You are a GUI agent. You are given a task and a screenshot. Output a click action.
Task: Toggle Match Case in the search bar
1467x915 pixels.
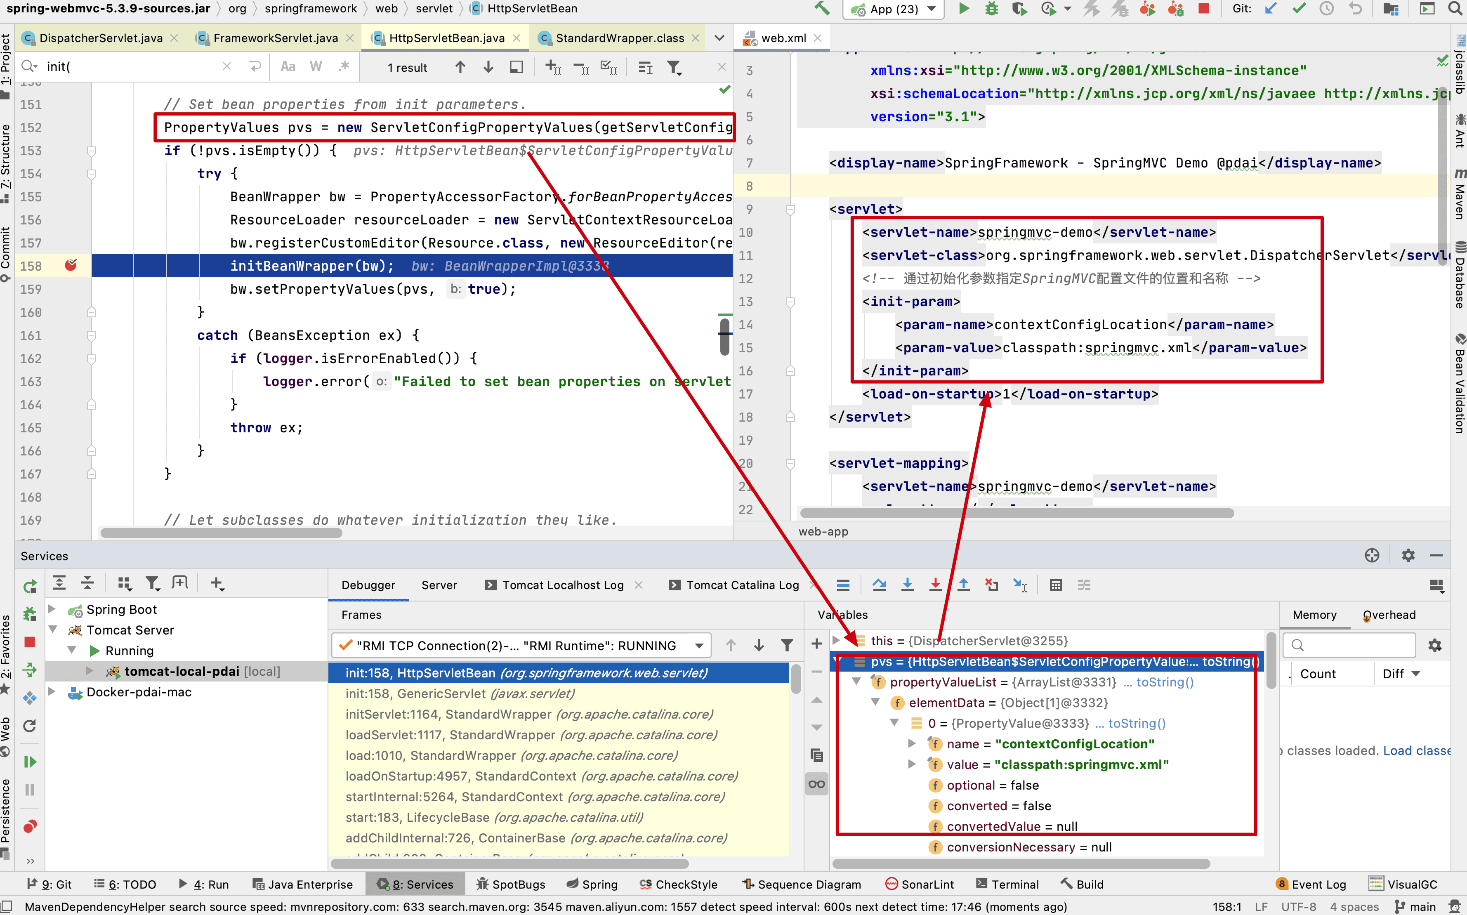point(288,67)
